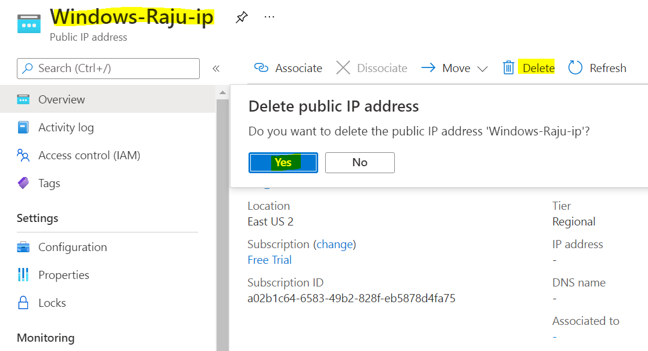648x351 pixels.
Task: Click the pin to dashboard icon
Action: click(242, 17)
